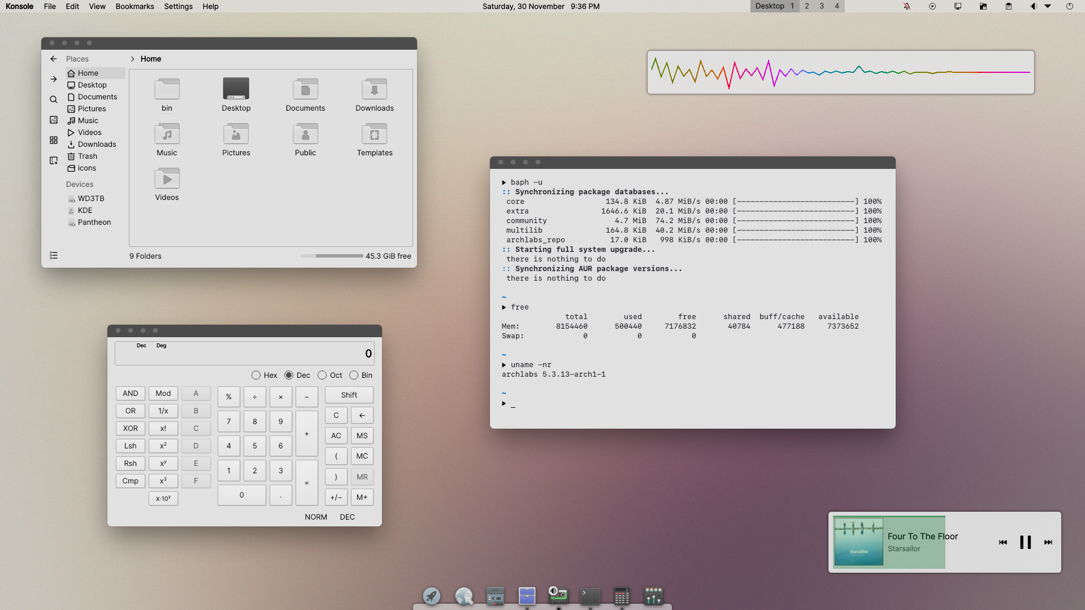The height and width of the screenshot is (610, 1085).
Task: Select the Bin radio button
Action: pyautogui.click(x=354, y=375)
